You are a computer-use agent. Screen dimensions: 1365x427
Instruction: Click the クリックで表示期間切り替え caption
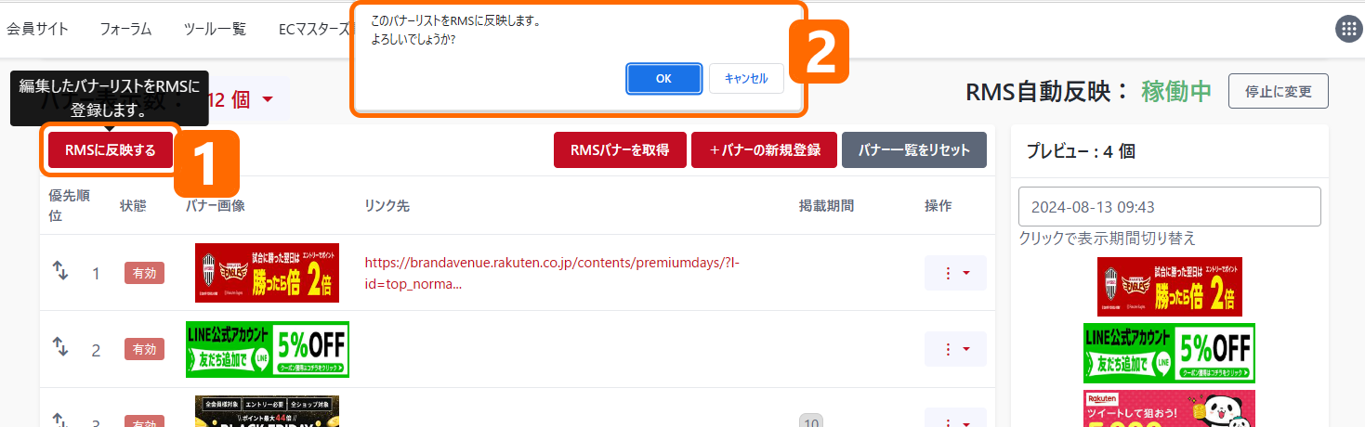coord(1107,239)
